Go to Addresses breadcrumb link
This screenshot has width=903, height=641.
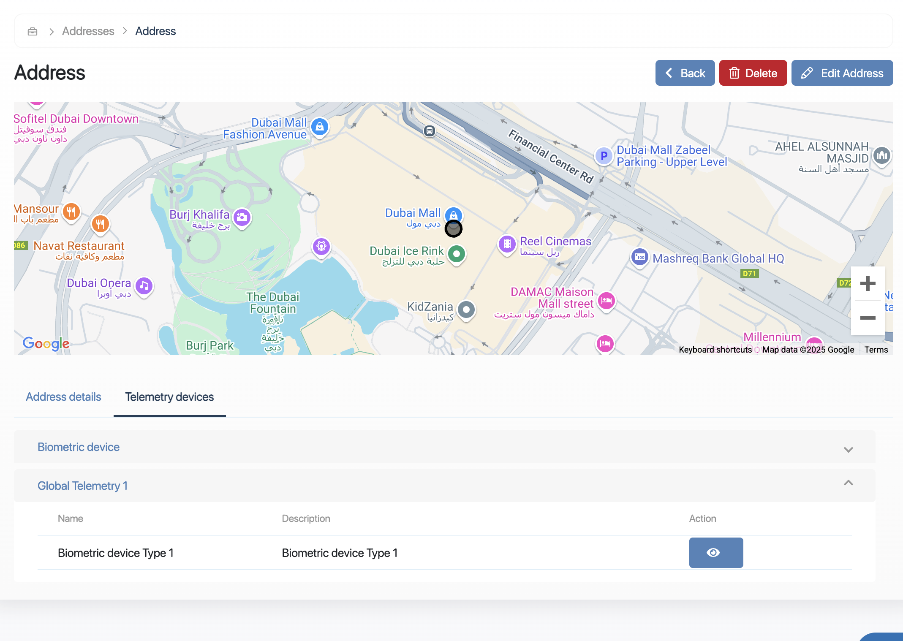pyautogui.click(x=88, y=31)
